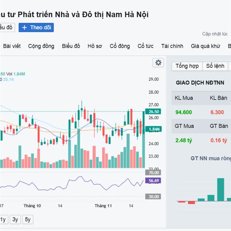Click the 56.69 RSI value label
Viewport: 231px width, 231px height.
[154, 180]
